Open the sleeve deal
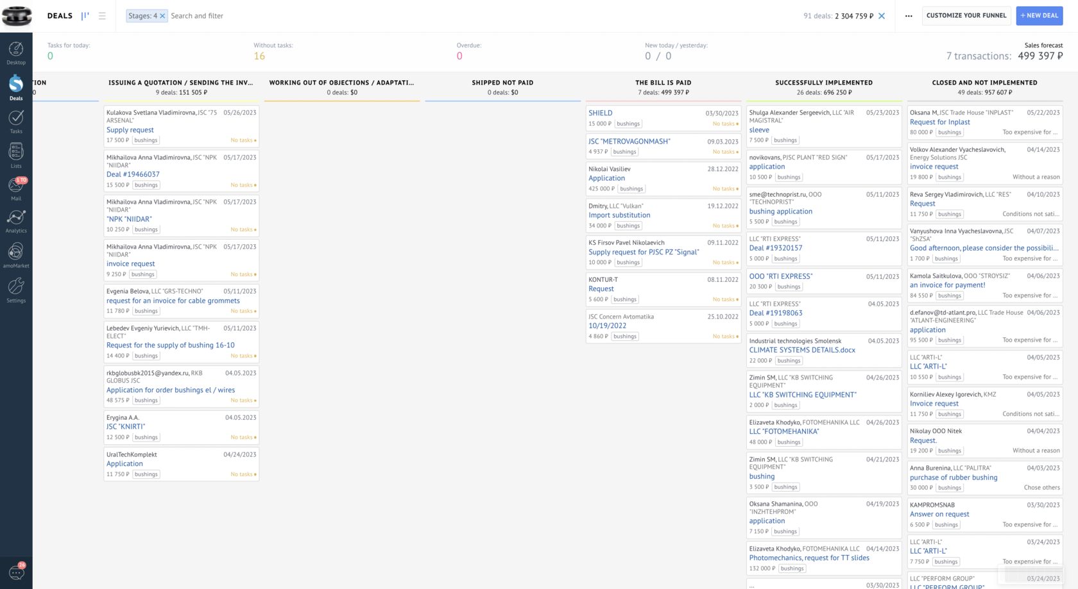 pyautogui.click(x=759, y=129)
